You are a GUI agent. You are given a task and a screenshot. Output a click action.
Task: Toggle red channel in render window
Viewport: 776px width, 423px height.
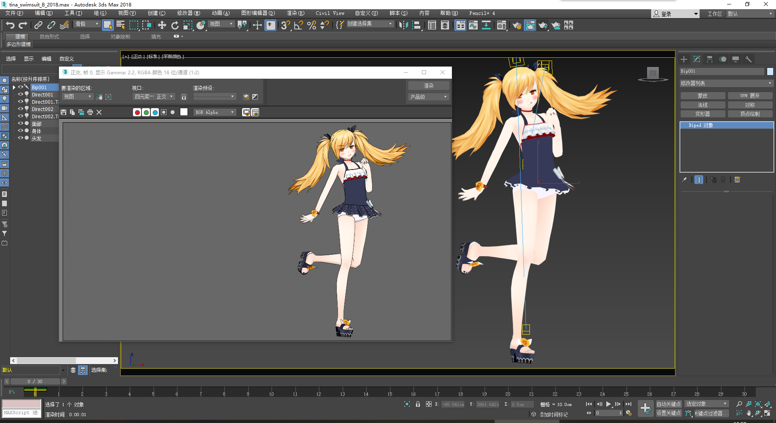137,112
